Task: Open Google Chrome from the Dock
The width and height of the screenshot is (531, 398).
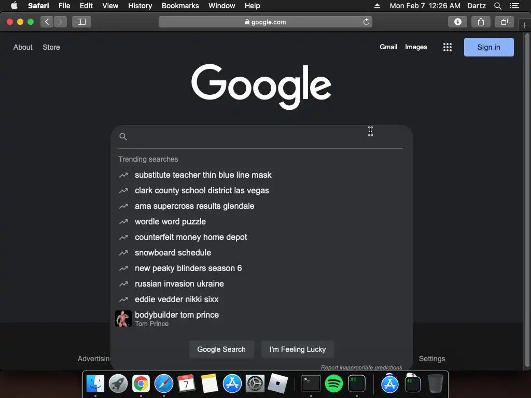Action: tap(141, 383)
